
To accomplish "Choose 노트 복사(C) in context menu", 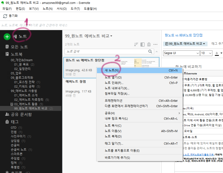I will (139, 126).
